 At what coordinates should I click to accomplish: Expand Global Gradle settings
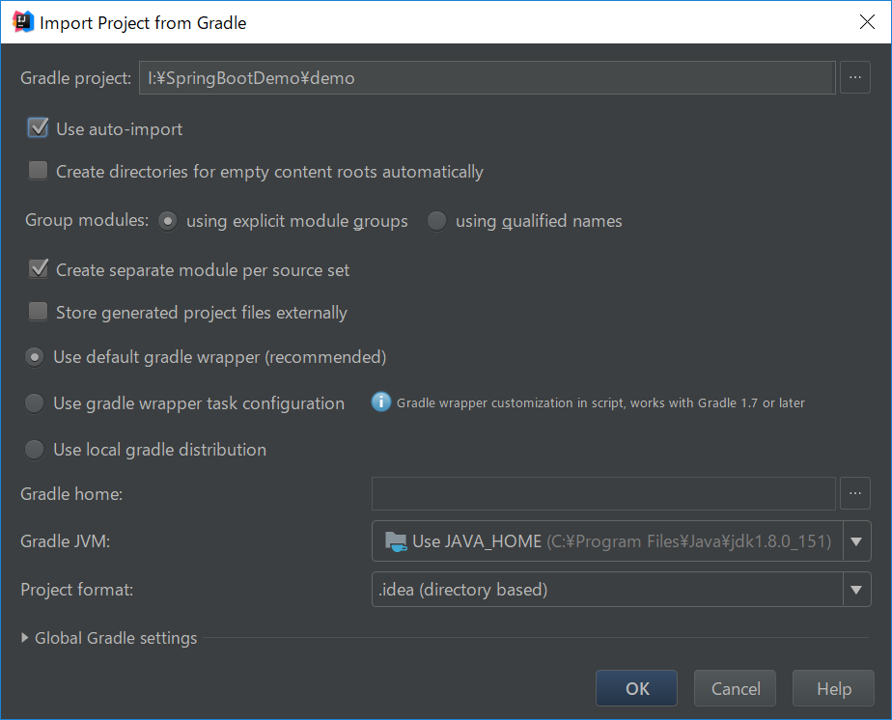108,638
